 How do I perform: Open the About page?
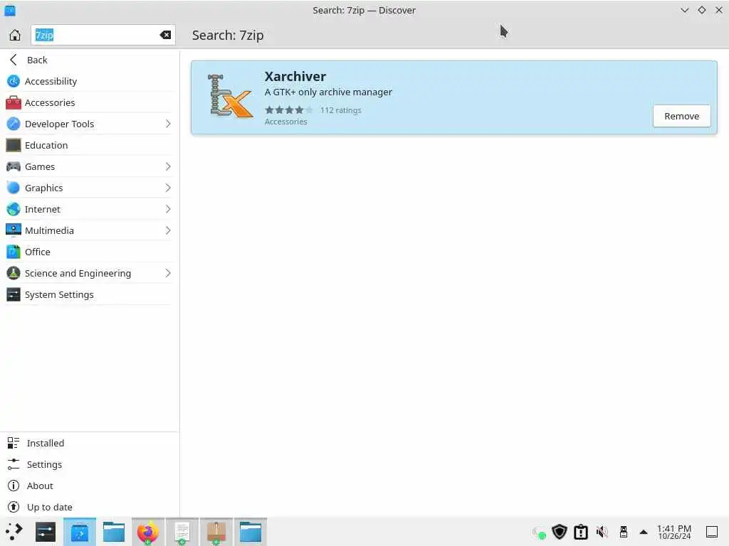pyautogui.click(x=90, y=486)
